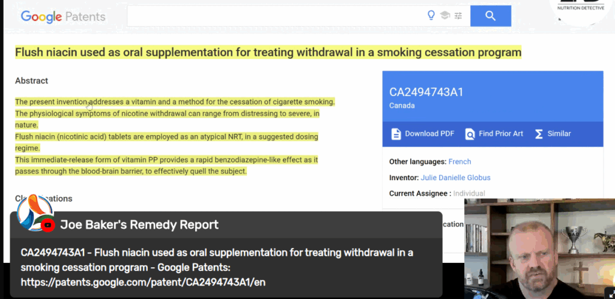The width and height of the screenshot is (615, 299).
Task: Click the lightbulb icon in search bar
Action: click(x=431, y=16)
